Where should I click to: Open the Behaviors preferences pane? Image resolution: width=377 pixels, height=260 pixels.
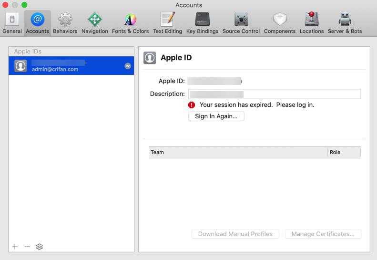tap(65, 23)
